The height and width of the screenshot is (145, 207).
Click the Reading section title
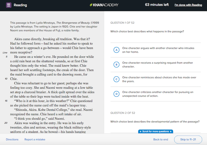(20, 5)
